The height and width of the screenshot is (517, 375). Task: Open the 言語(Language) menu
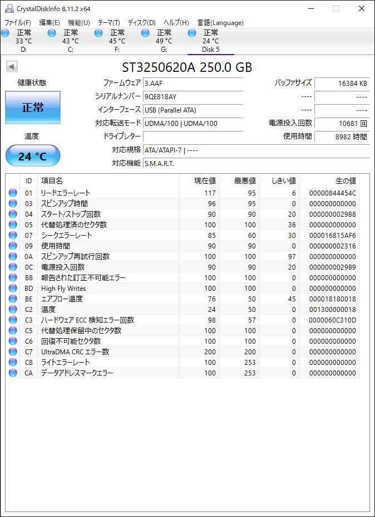point(220,23)
